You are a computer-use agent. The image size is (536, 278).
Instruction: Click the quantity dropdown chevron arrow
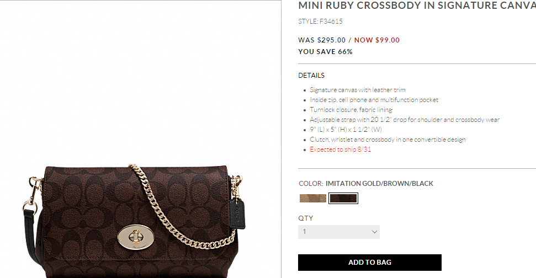[374, 232]
